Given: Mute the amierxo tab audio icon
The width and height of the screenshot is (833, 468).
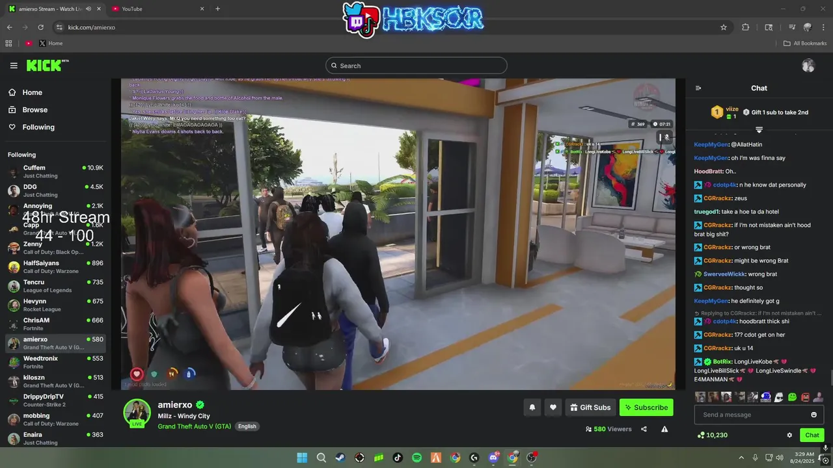Looking at the screenshot, I should tap(88, 8).
